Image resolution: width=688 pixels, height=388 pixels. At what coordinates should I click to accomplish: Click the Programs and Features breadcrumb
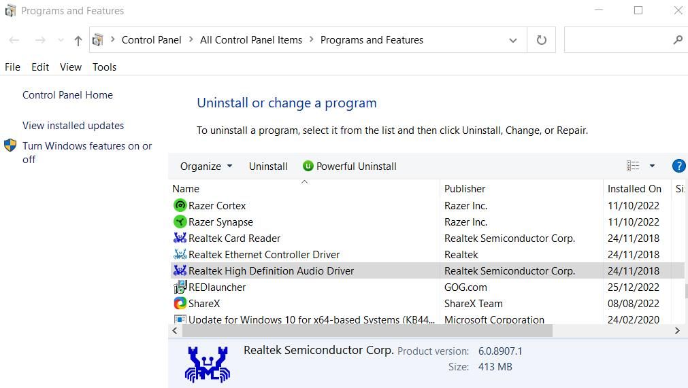(372, 40)
